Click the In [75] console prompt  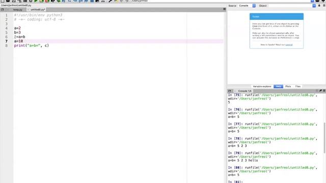click(235, 95)
